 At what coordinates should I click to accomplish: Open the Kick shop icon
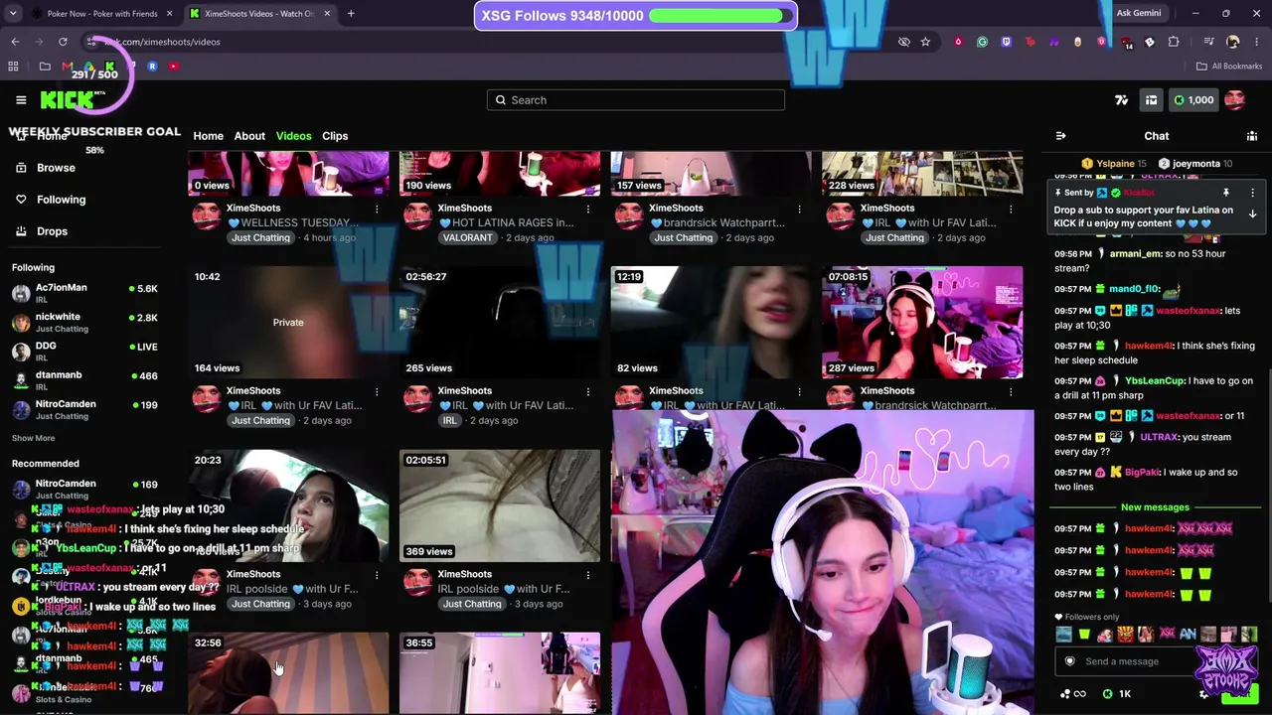1151,100
